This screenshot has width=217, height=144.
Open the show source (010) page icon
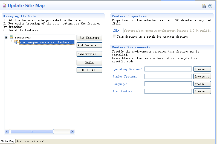pyautogui.click(x=204, y=6)
